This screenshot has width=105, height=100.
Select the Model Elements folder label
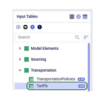pos(45,48)
